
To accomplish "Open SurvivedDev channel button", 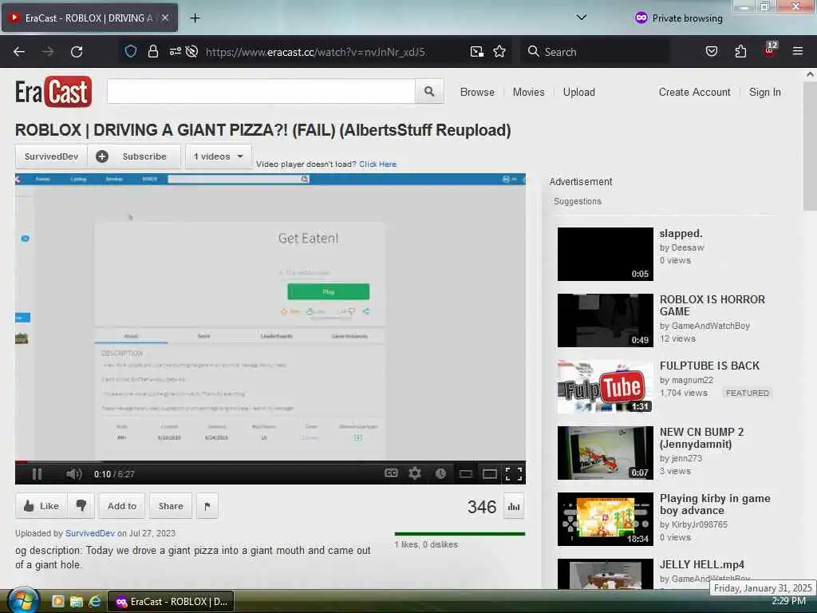I will [x=51, y=156].
